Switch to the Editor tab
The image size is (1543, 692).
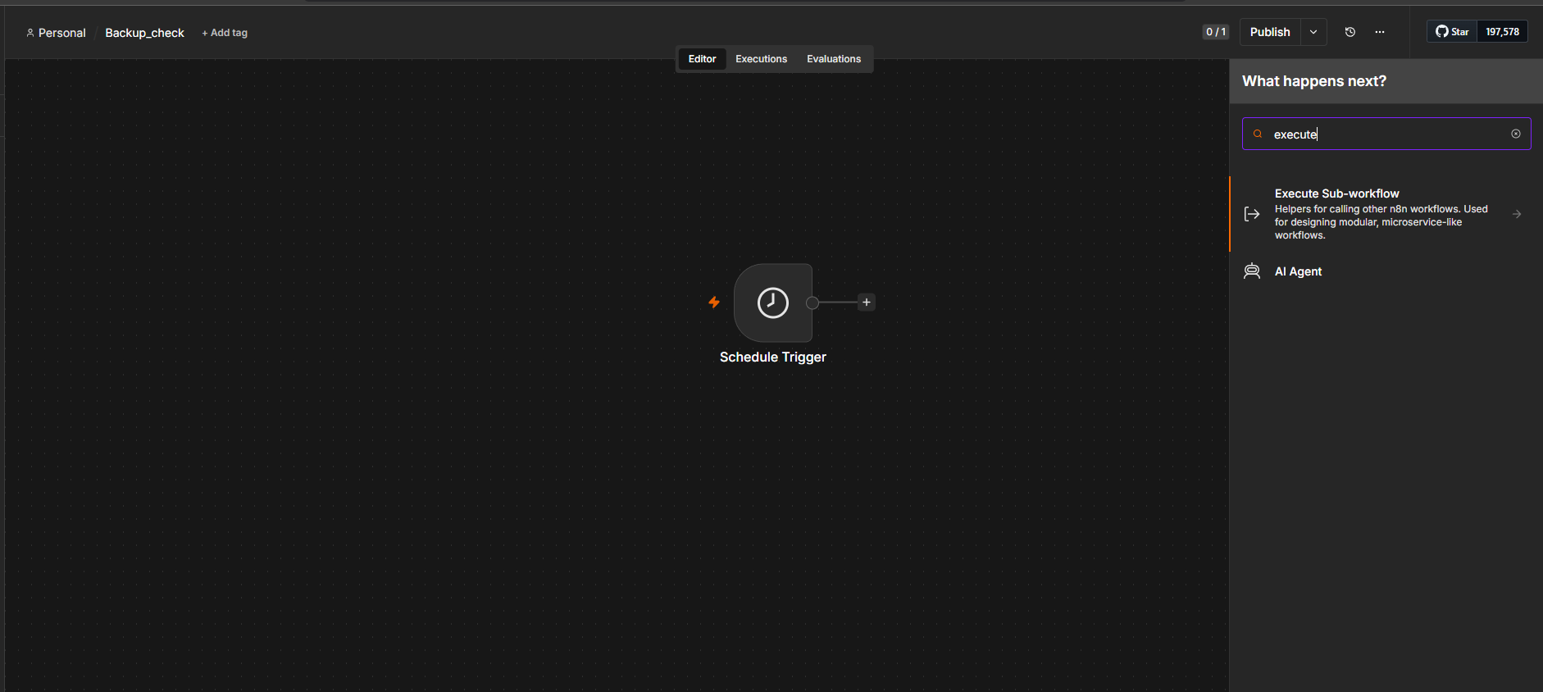[x=702, y=59]
